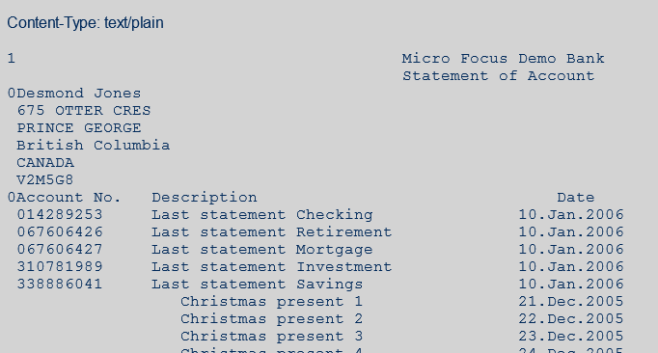This screenshot has height=353, width=658.
Task: Click the CANADA country line
Action: pyautogui.click(x=45, y=163)
